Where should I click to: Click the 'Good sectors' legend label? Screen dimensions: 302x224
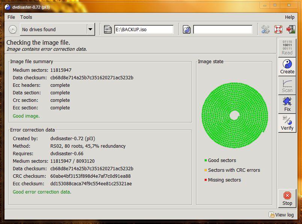(222, 160)
